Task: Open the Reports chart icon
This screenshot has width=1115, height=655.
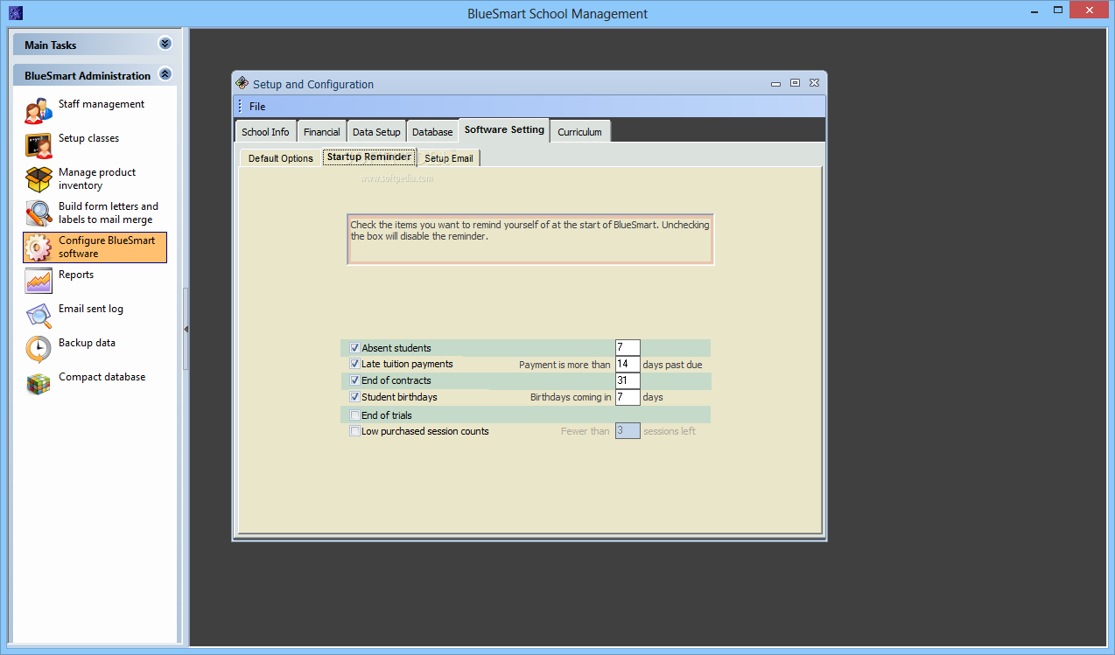Action: click(x=39, y=282)
